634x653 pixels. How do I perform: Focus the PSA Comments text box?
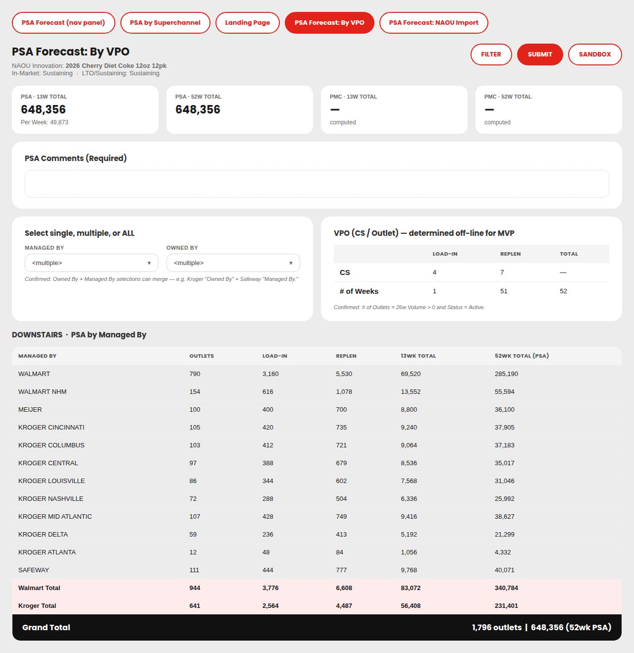(317, 184)
